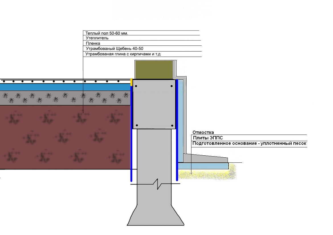Click the top-left rebar dot in grillage

[136, 86]
